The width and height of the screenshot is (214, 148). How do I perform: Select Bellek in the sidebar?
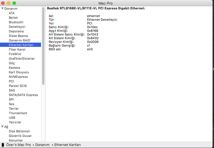click(13, 18)
